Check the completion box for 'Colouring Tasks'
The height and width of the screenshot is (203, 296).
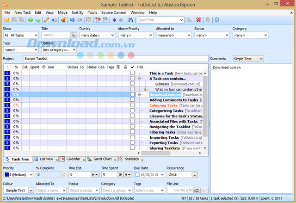(x=132, y=105)
